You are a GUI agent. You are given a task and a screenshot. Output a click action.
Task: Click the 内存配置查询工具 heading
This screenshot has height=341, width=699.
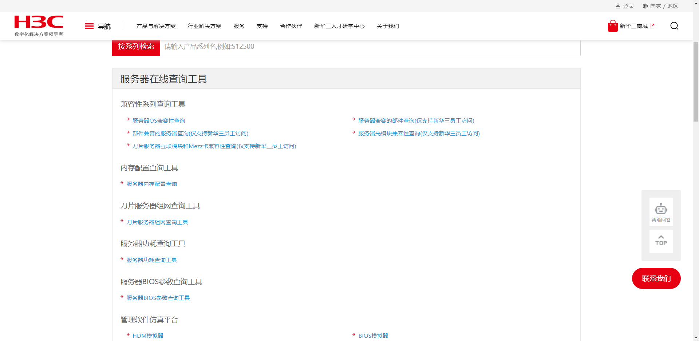point(149,168)
